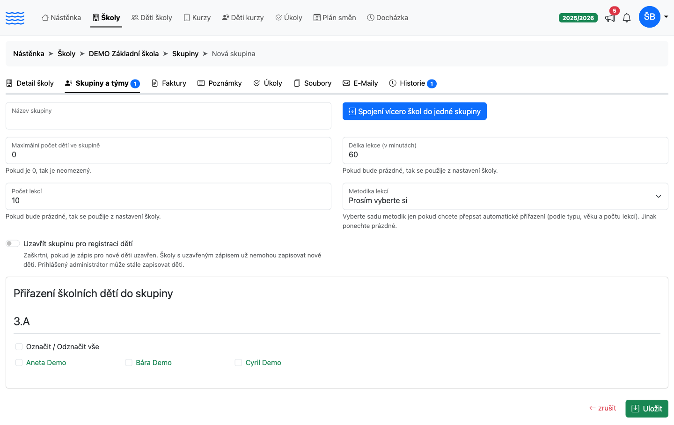Click the Docházka clock icon
The image size is (674, 425).
[x=371, y=18]
